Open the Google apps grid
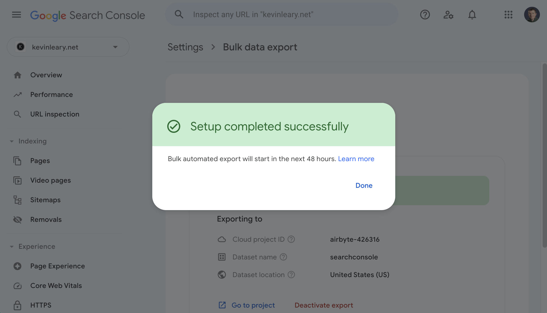Image resolution: width=547 pixels, height=313 pixels. point(509,15)
